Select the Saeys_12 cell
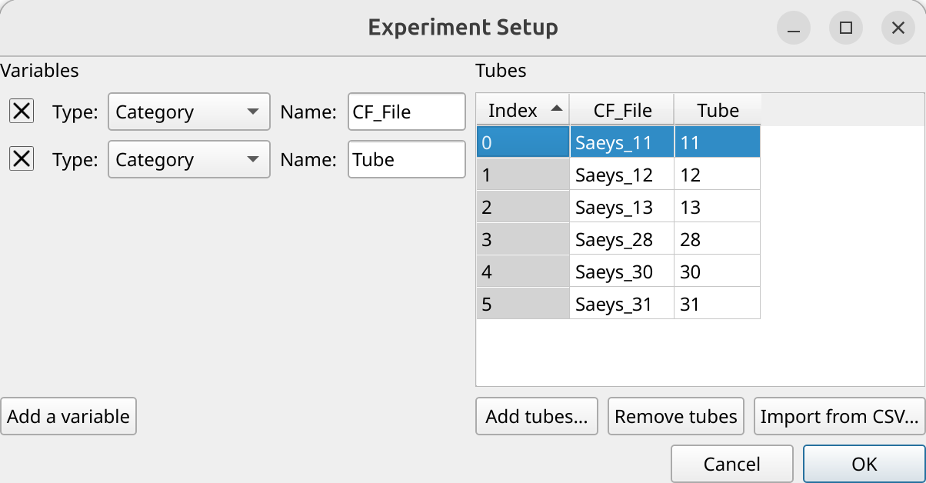The image size is (926, 483). [x=622, y=175]
